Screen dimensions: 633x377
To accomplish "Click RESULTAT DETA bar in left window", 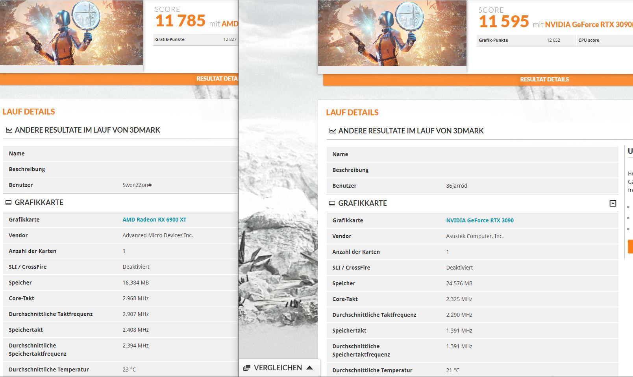I will point(119,79).
